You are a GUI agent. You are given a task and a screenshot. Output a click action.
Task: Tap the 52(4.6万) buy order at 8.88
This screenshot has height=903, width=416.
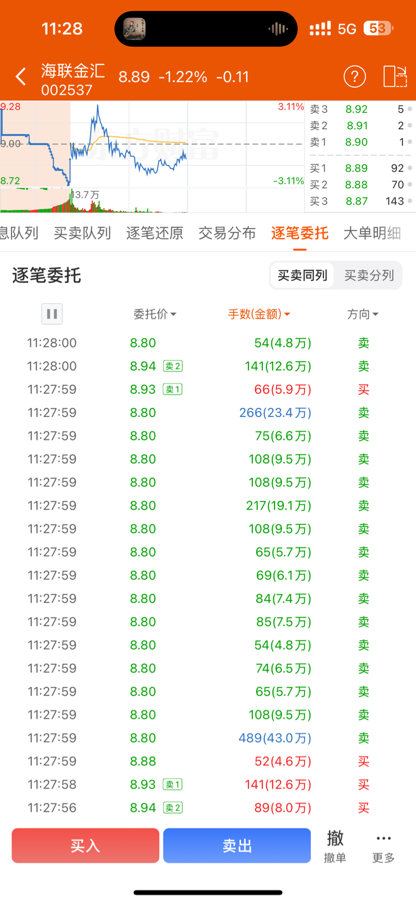click(208, 761)
